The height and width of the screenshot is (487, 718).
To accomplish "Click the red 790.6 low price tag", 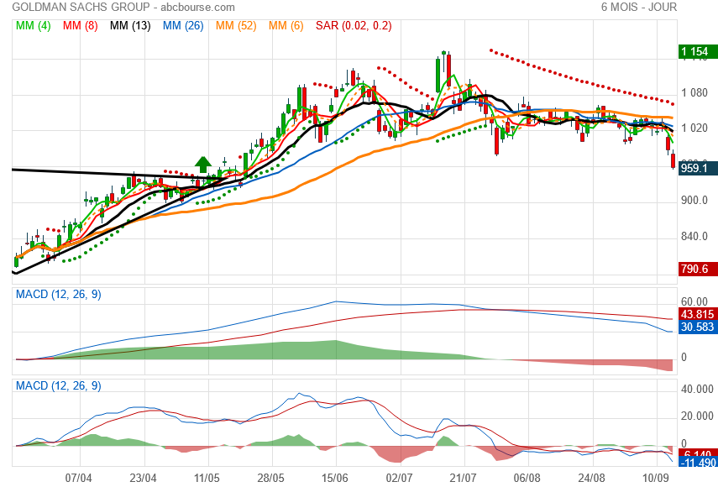I will coord(697,269).
